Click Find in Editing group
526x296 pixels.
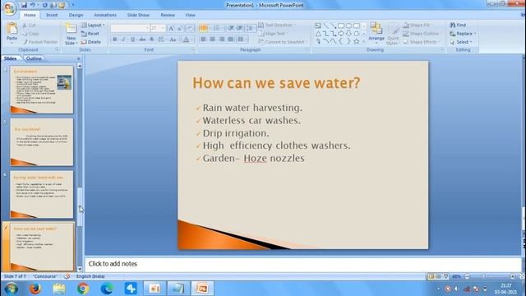459,25
